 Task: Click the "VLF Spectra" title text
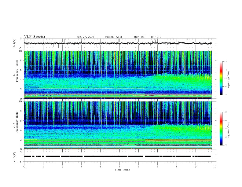[x=35, y=37]
